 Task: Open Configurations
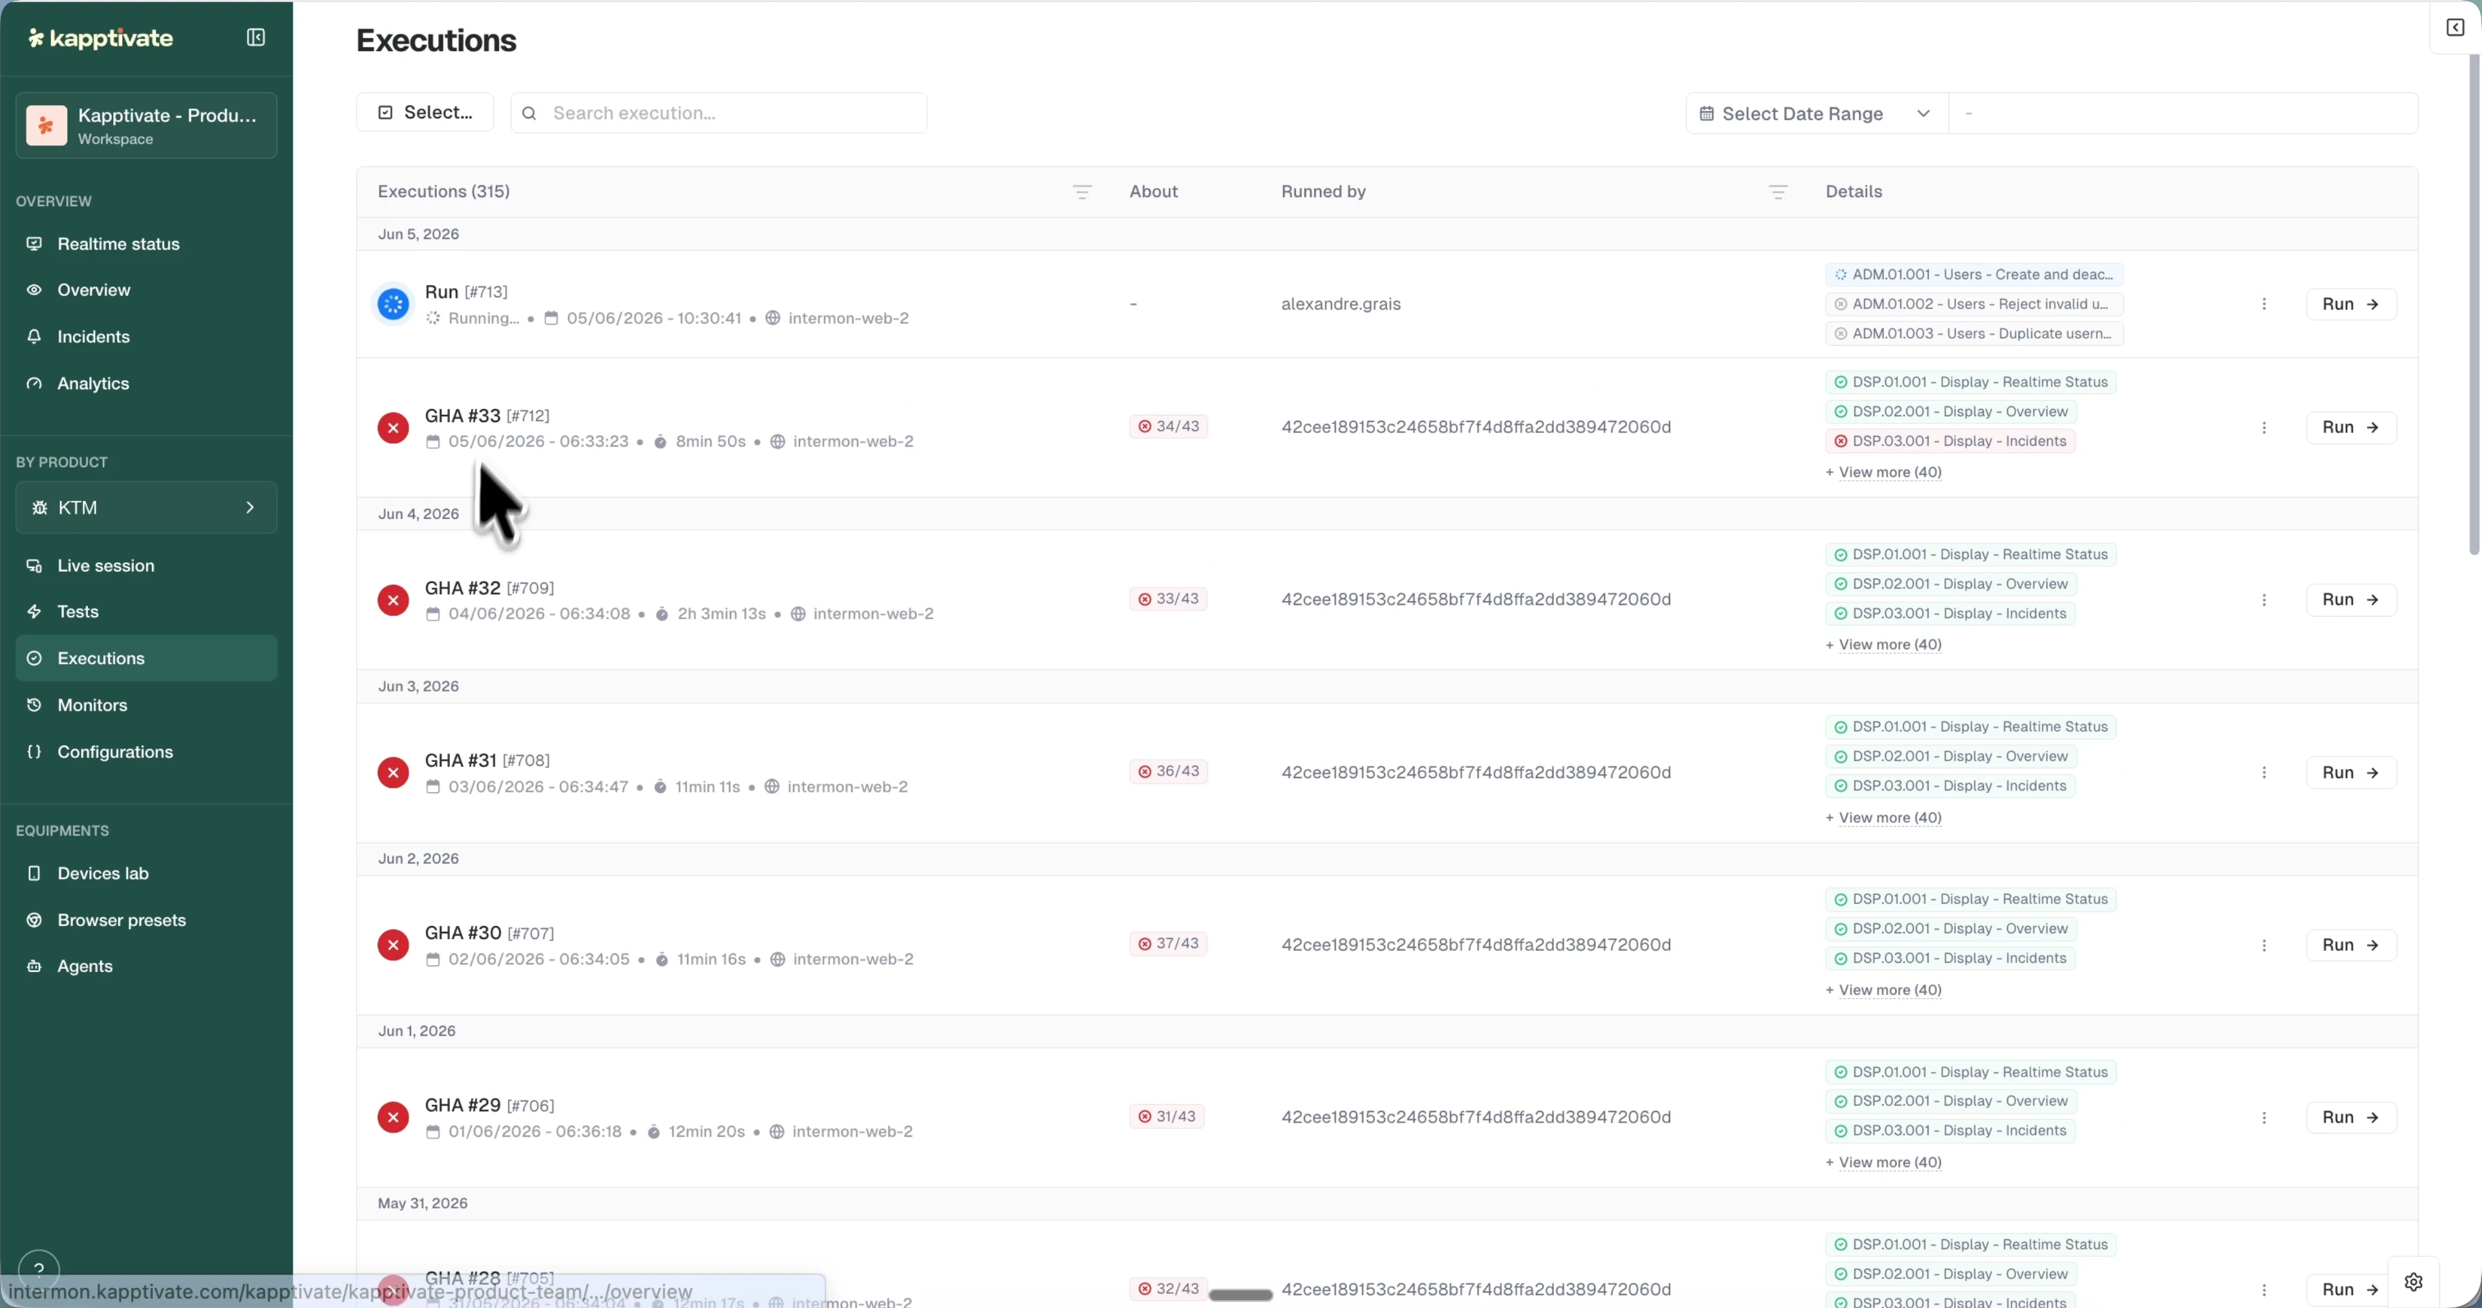(147, 752)
